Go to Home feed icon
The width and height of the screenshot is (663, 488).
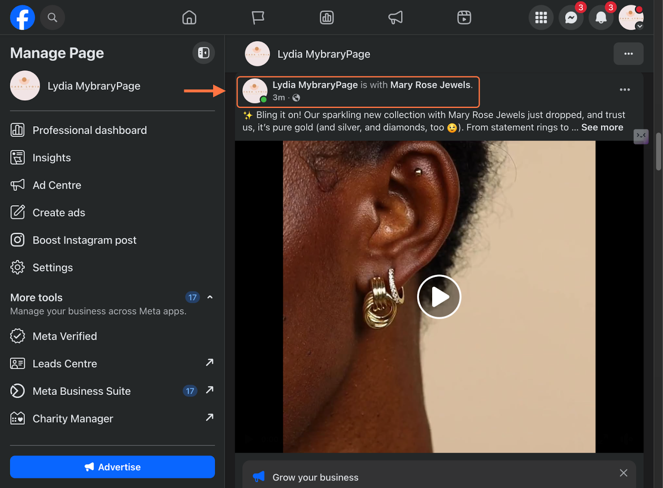click(189, 17)
